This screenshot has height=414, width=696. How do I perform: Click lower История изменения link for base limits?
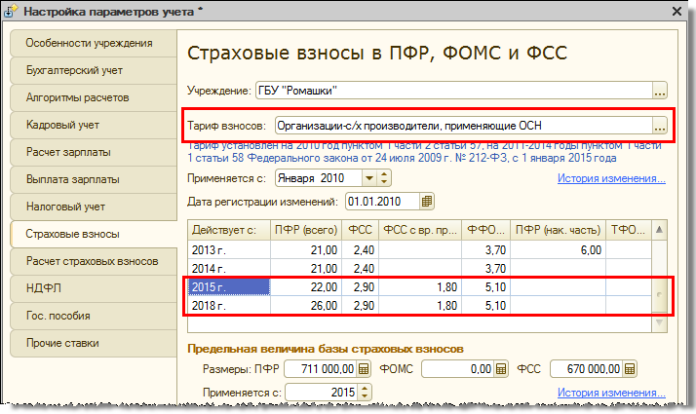coord(611,393)
